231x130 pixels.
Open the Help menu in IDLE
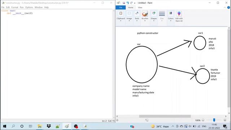tap(47, 7)
